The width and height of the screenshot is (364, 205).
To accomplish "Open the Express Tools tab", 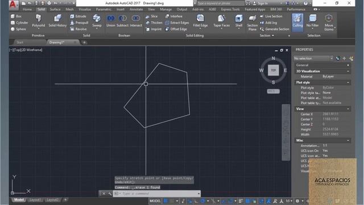I will pyautogui.click(x=230, y=9).
